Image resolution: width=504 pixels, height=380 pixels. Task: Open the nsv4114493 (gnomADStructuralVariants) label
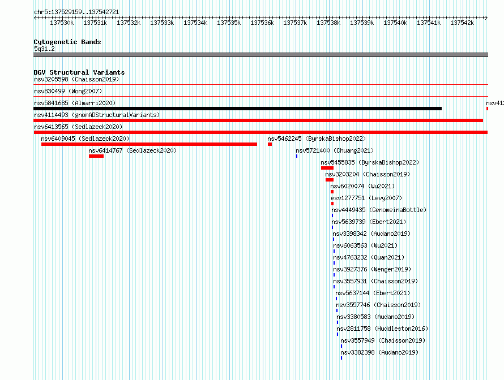97,115
